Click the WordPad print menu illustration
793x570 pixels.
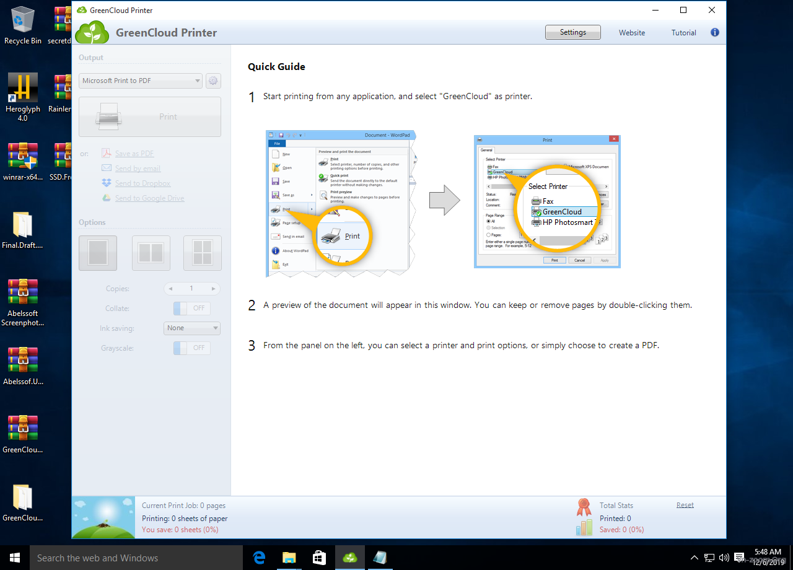341,203
